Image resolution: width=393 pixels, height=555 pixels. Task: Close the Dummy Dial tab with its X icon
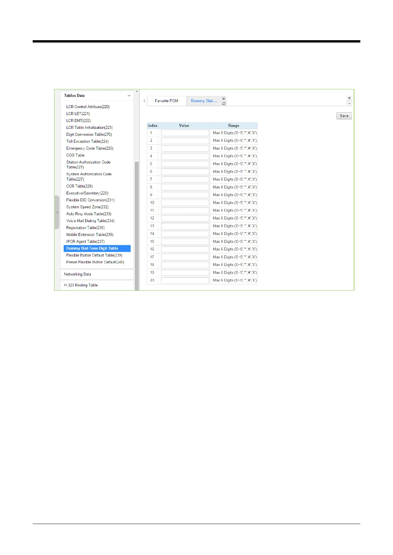[224, 99]
